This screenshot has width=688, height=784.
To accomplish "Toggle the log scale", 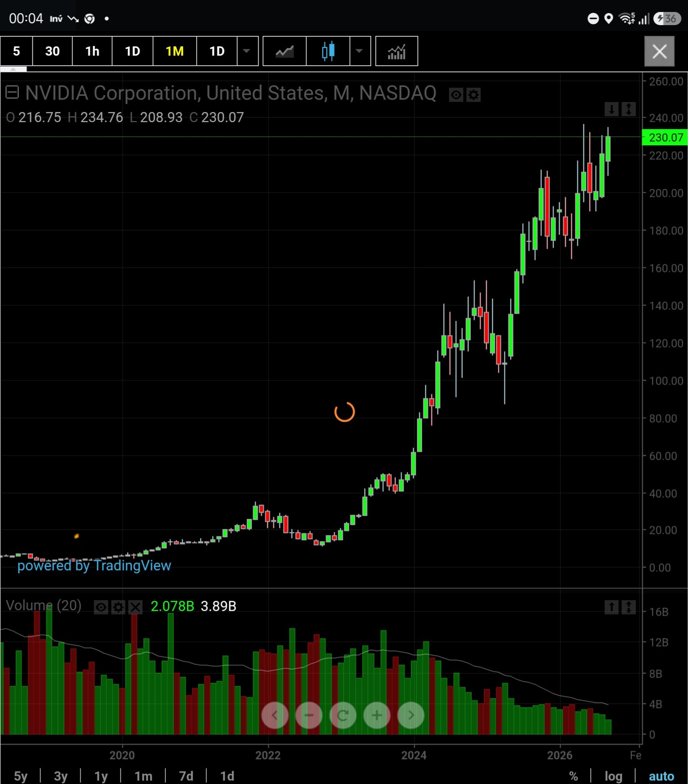I will click(x=613, y=776).
